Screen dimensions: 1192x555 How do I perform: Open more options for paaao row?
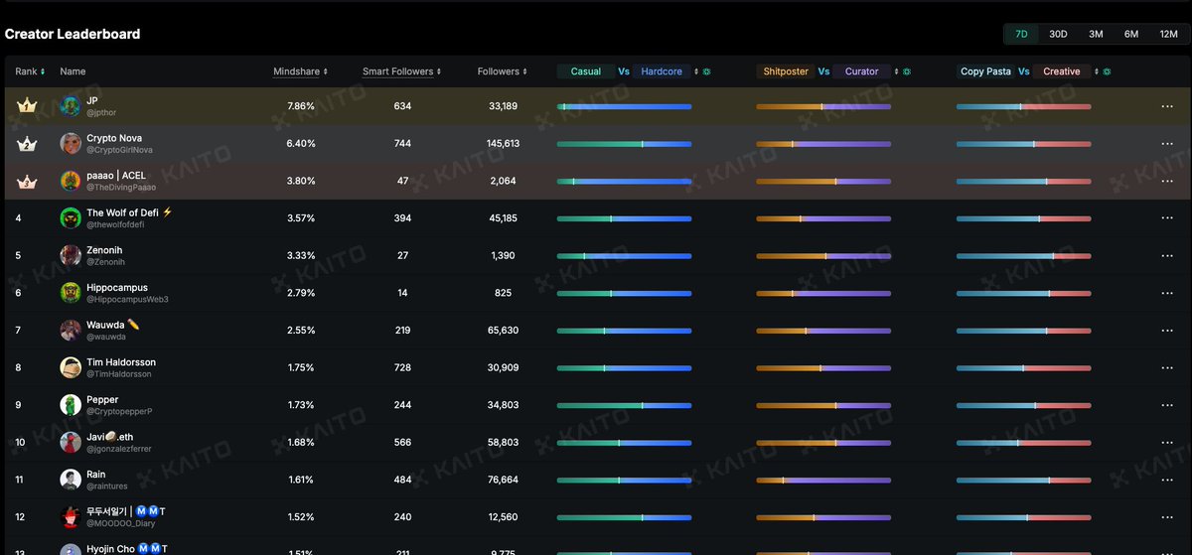(1167, 181)
